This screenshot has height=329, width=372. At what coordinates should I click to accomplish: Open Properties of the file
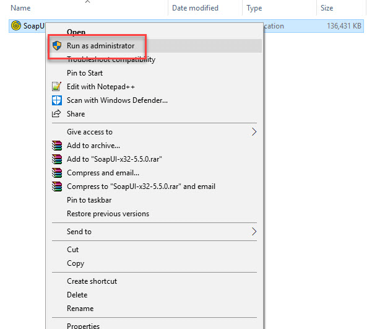coord(83,325)
